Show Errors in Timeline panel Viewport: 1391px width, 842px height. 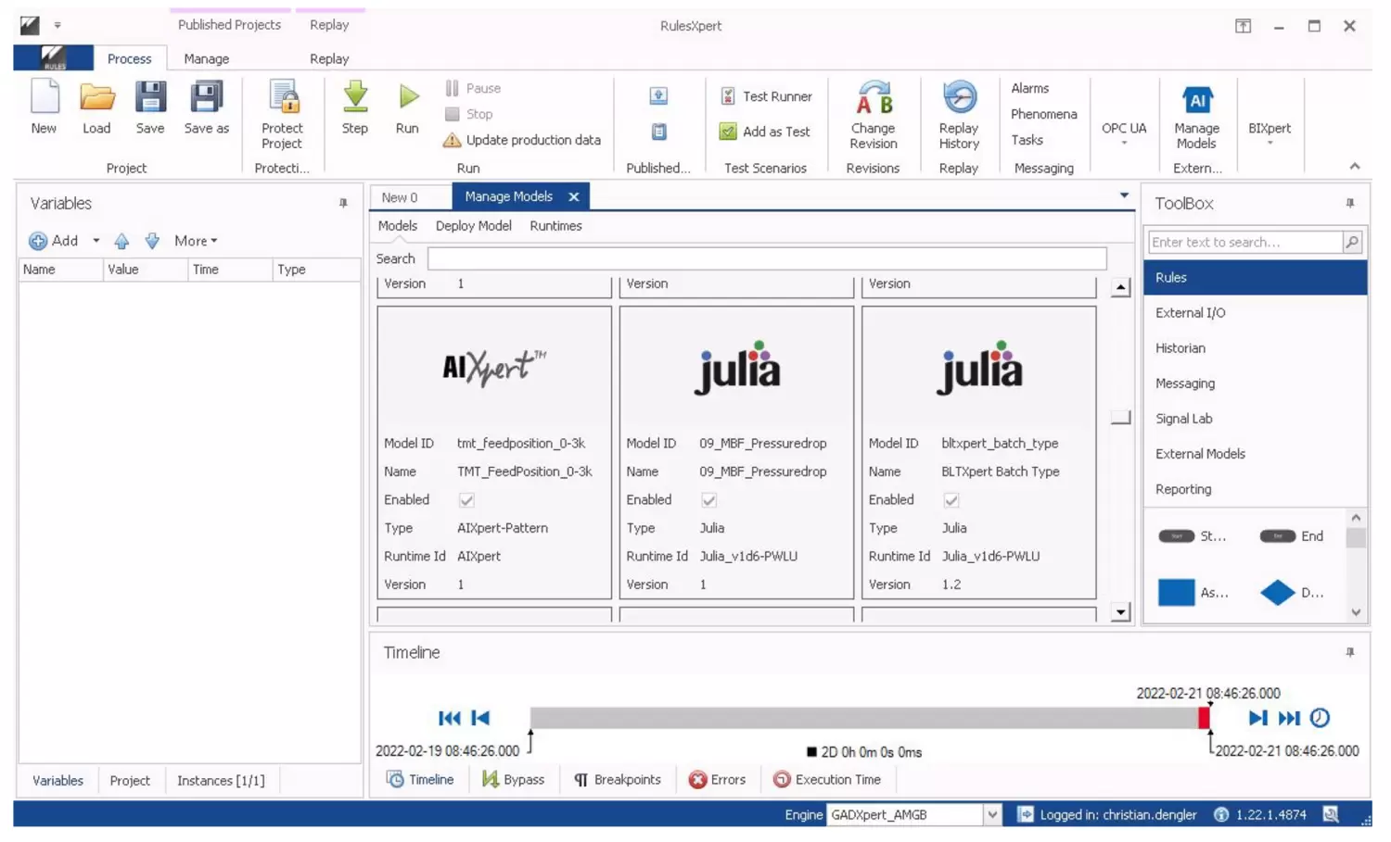pos(717,780)
